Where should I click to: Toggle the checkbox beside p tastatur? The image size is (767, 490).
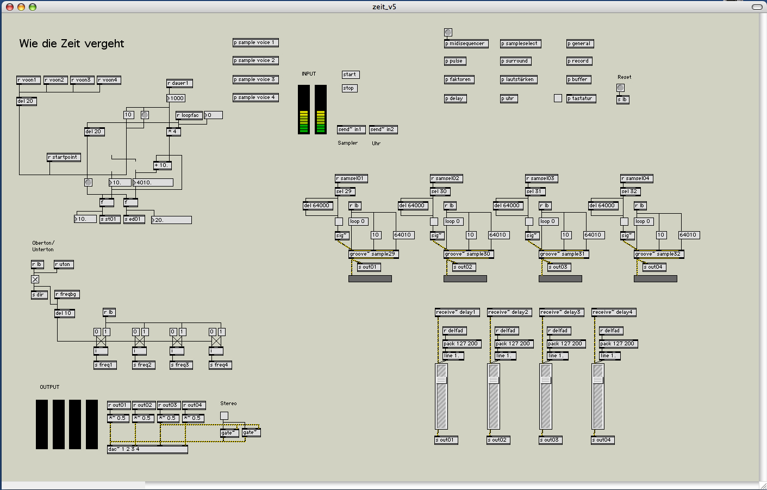(558, 98)
